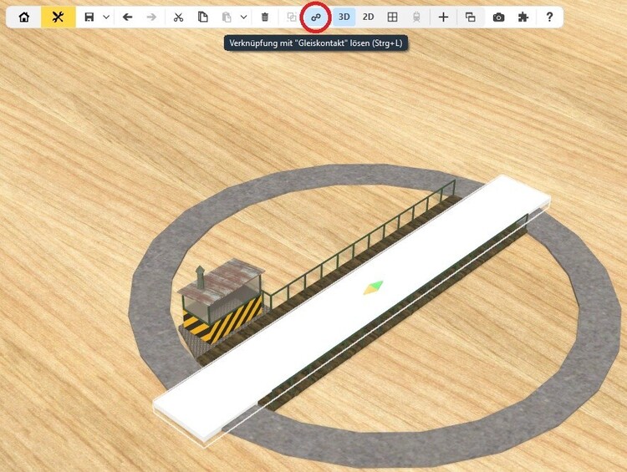Select the operator cabin on the turntable

(x=221, y=300)
